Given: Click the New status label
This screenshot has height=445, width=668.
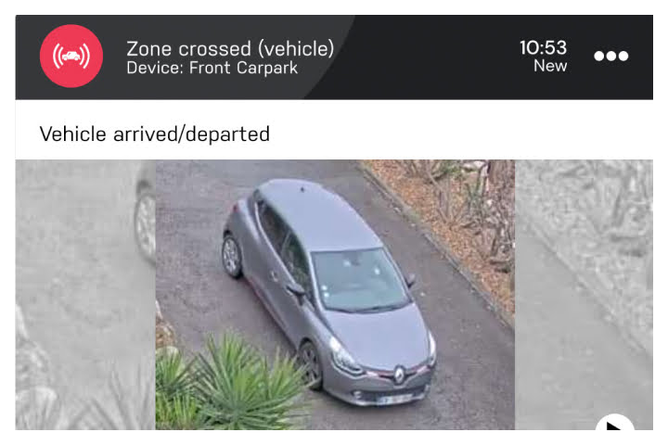Looking at the screenshot, I should (x=550, y=66).
